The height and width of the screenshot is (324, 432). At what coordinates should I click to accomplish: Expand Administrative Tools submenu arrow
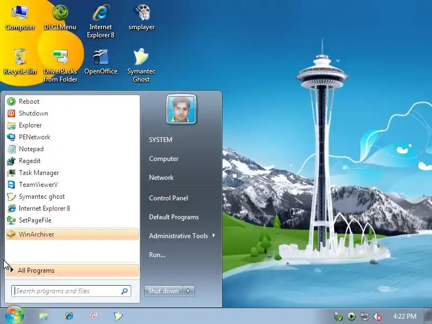click(x=214, y=235)
